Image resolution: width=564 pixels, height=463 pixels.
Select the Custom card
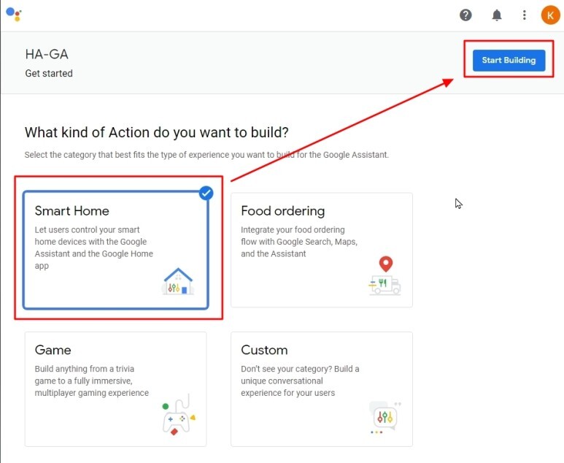pyautogui.click(x=322, y=389)
